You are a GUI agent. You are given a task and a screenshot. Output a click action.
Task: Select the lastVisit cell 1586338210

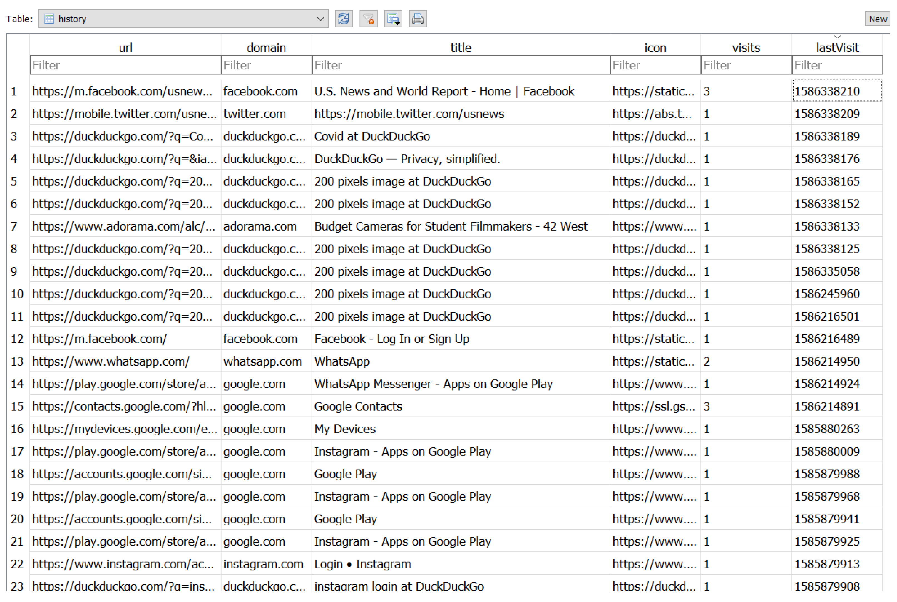point(837,91)
